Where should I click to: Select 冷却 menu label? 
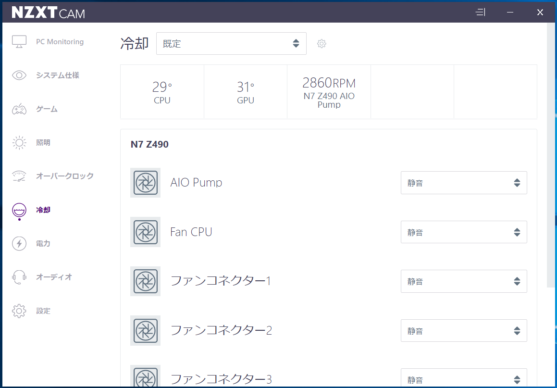click(x=43, y=210)
